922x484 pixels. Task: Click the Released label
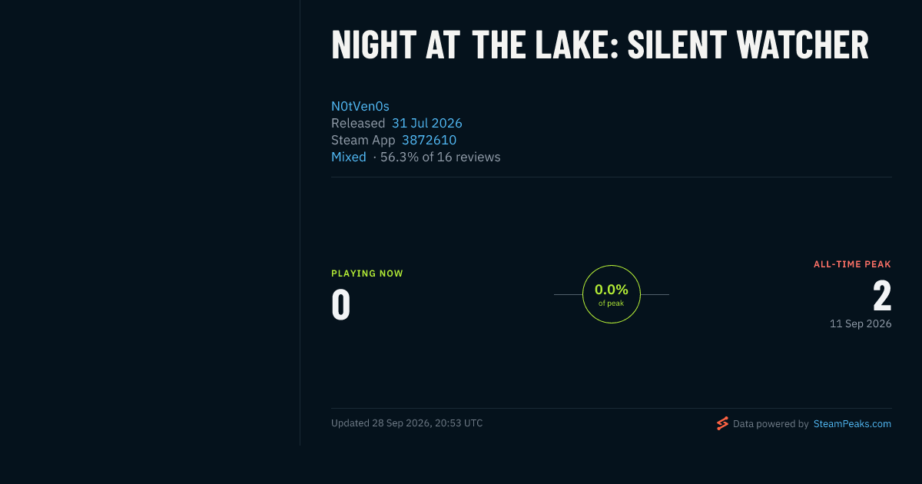coord(358,123)
